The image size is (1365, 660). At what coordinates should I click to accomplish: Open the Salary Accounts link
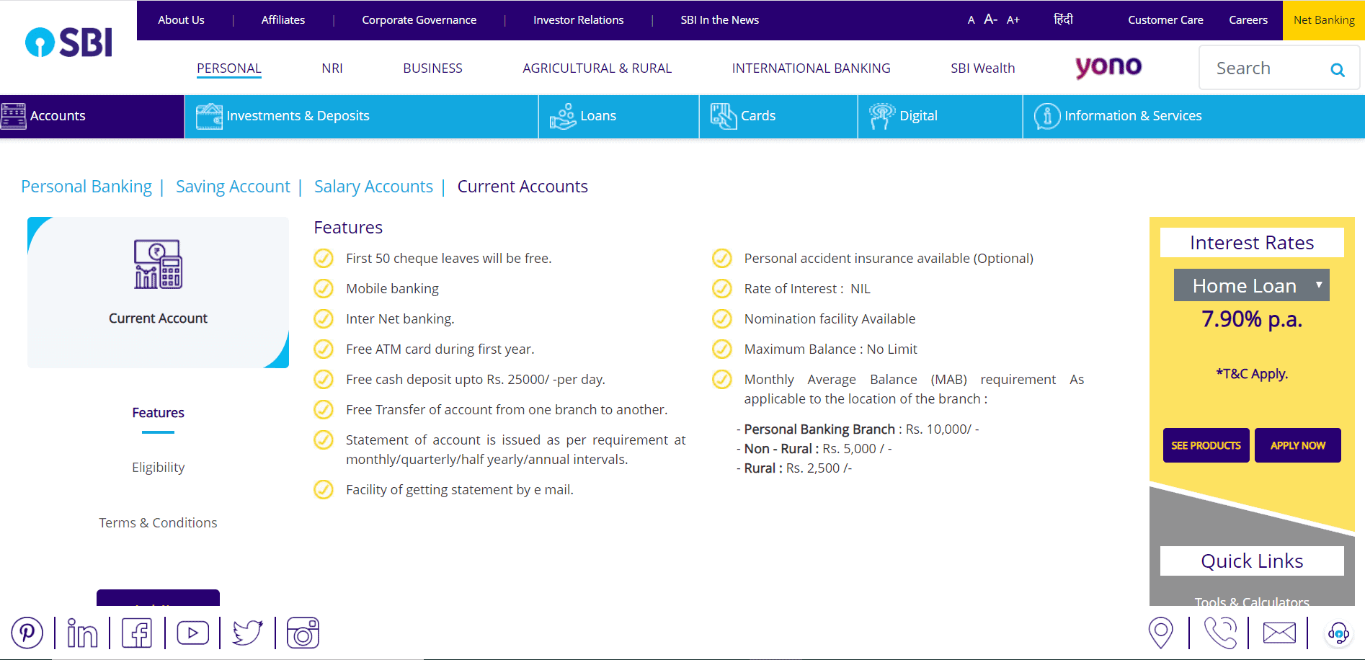coord(373,186)
